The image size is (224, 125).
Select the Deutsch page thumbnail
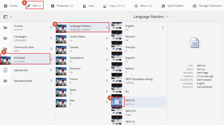click(117, 38)
